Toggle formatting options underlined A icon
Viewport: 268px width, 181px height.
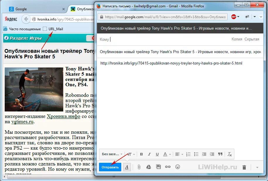click(x=127, y=167)
